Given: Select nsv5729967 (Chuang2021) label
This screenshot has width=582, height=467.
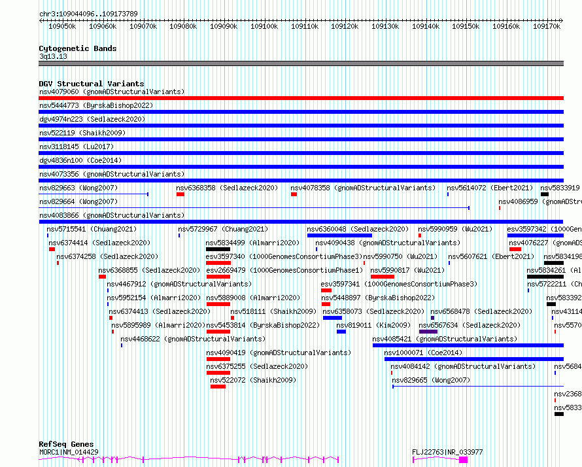Looking at the screenshot, I should 223,229.
